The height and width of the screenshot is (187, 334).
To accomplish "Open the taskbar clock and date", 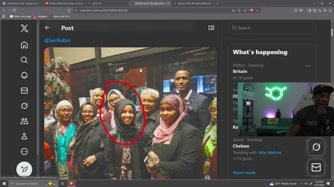I will click(319, 184).
